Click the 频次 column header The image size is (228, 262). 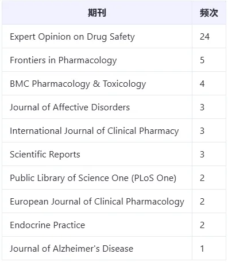209,13
